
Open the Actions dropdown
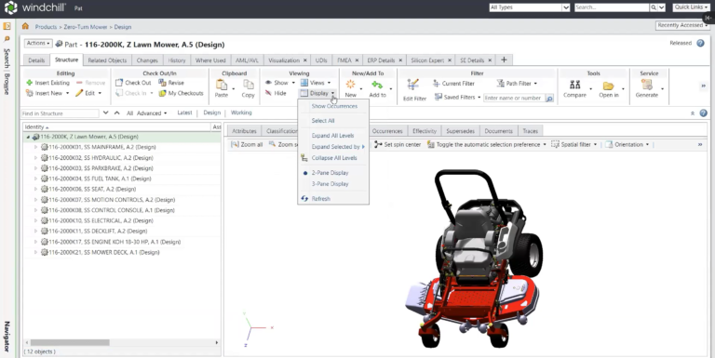pos(38,44)
